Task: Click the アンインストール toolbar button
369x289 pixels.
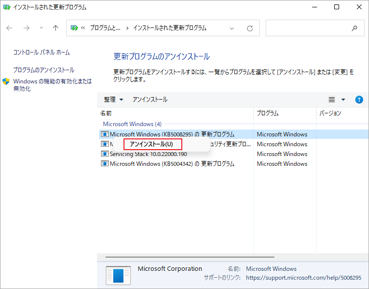Action: click(x=150, y=100)
